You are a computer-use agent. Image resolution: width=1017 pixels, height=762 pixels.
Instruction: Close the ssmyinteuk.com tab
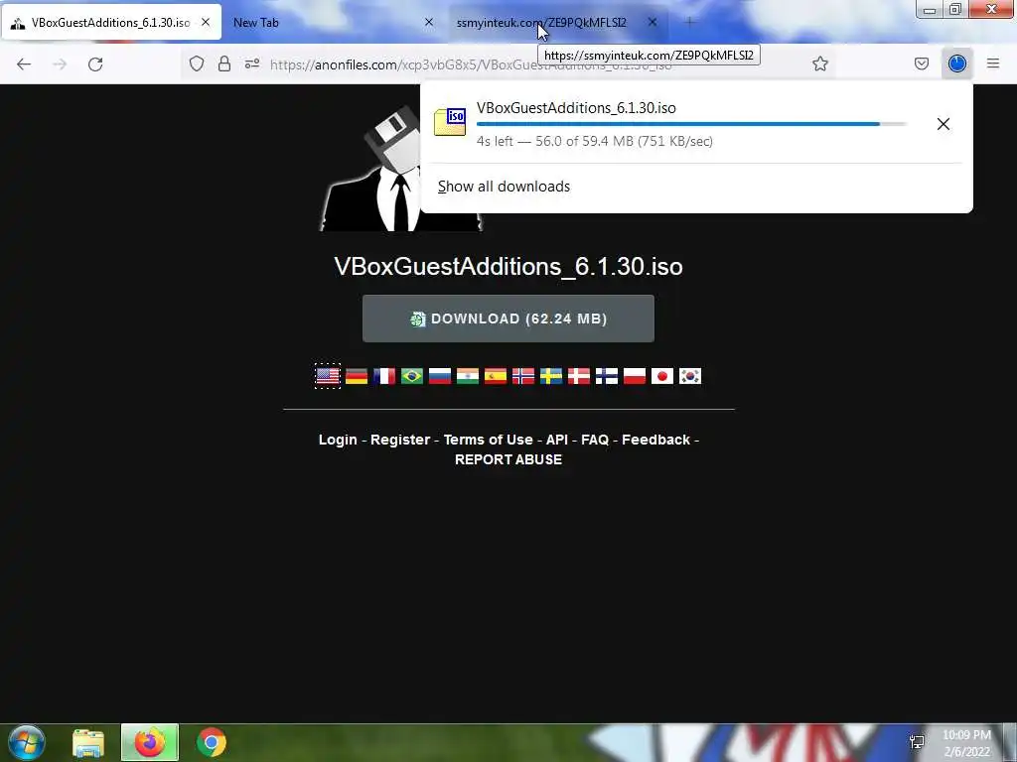(x=653, y=22)
